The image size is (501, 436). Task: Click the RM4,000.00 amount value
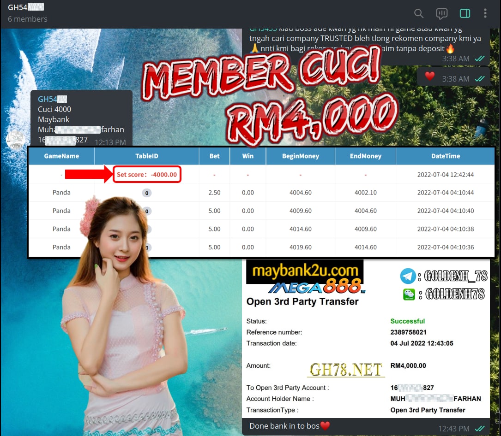[x=408, y=365]
